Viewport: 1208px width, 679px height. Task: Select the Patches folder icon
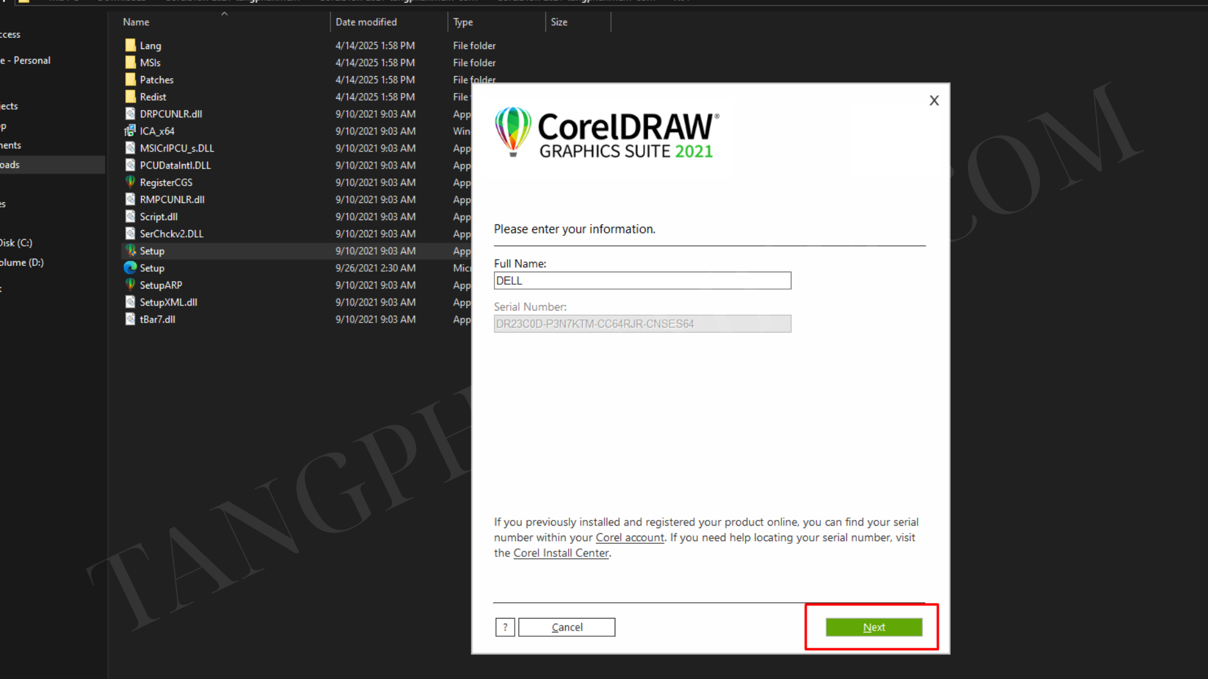[x=130, y=80]
